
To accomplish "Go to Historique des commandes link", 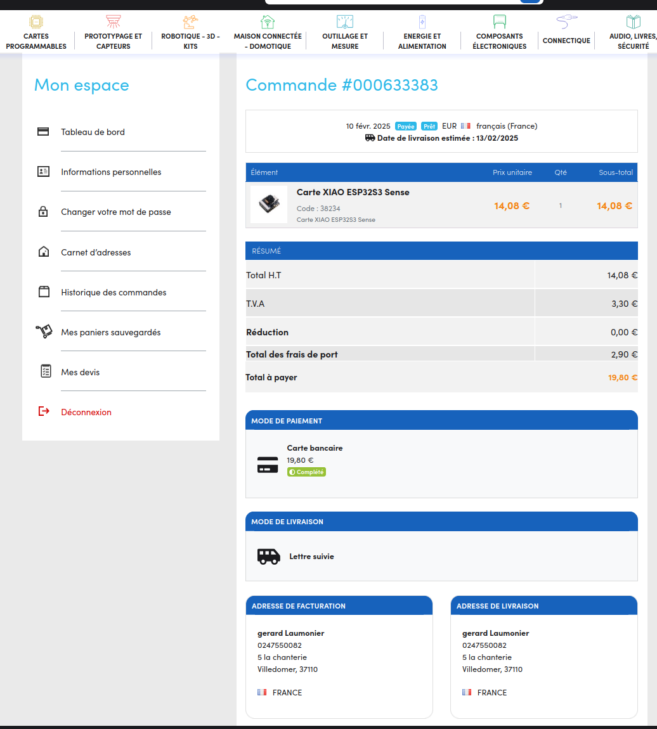I will pyautogui.click(x=114, y=292).
